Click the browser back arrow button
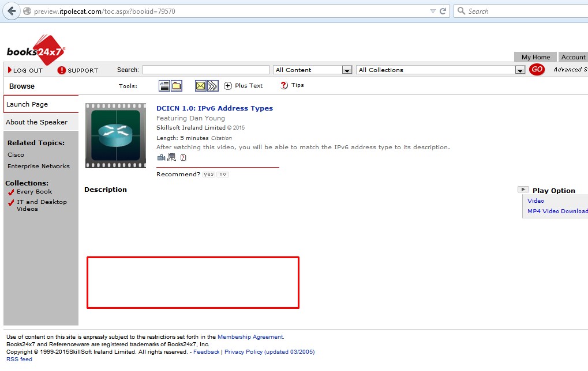588x371 pixels. (x=12, y=11)
